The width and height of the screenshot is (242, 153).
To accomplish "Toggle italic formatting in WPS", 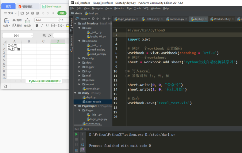I will pyautogui.click(x=42, y=25).
